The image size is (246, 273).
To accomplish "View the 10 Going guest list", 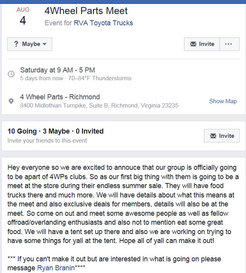I will [x=22, y=131].
